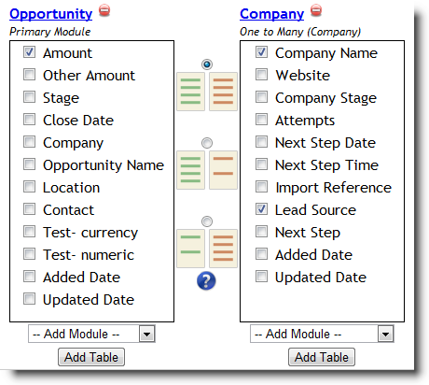Remove the Company module with red minus icon

[x=316, y=10]
